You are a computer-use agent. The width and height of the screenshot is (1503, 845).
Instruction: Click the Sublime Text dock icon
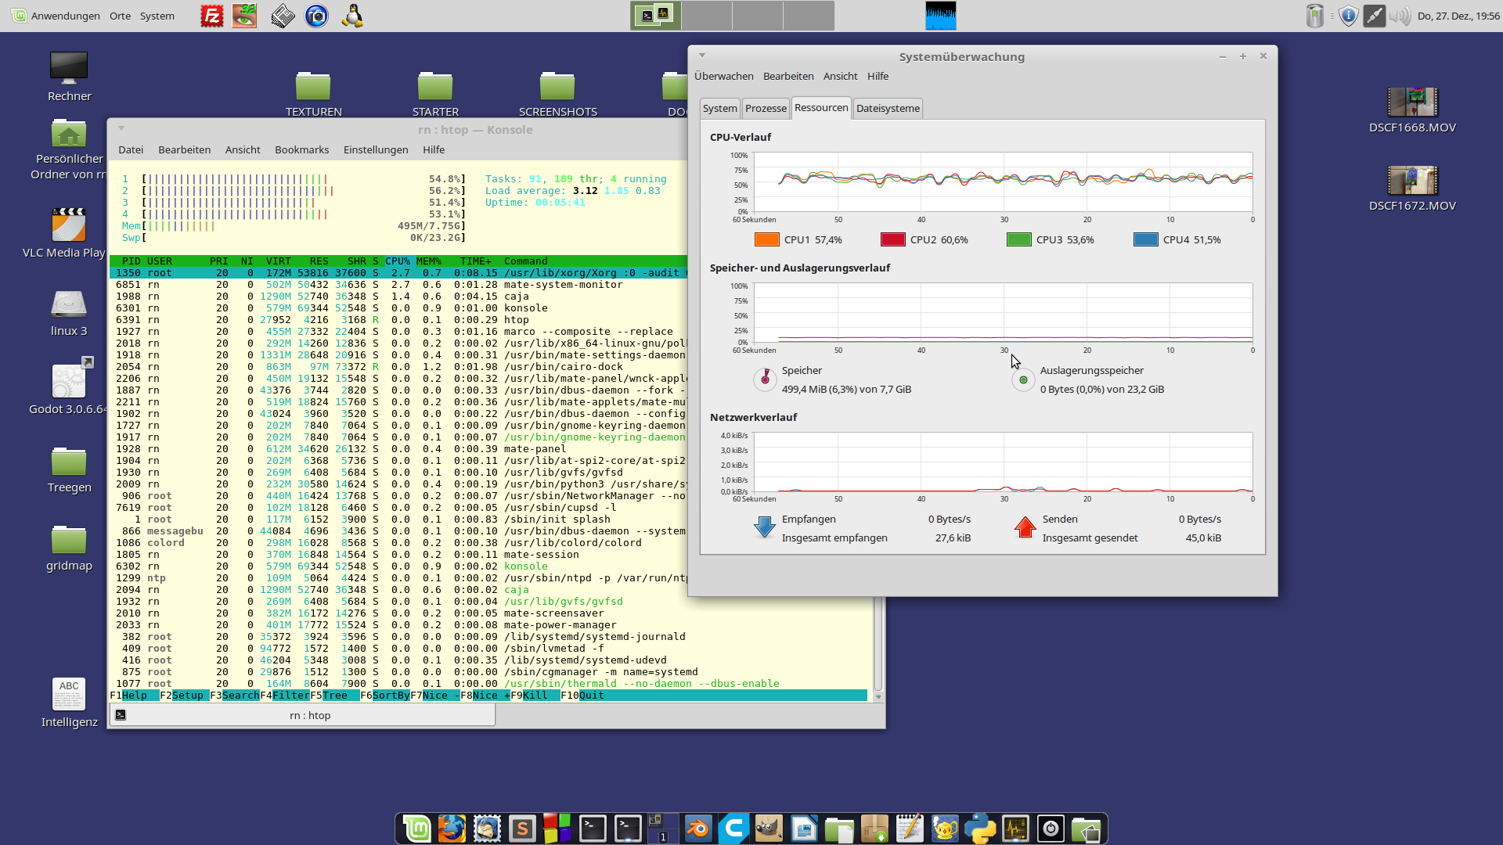522,829
